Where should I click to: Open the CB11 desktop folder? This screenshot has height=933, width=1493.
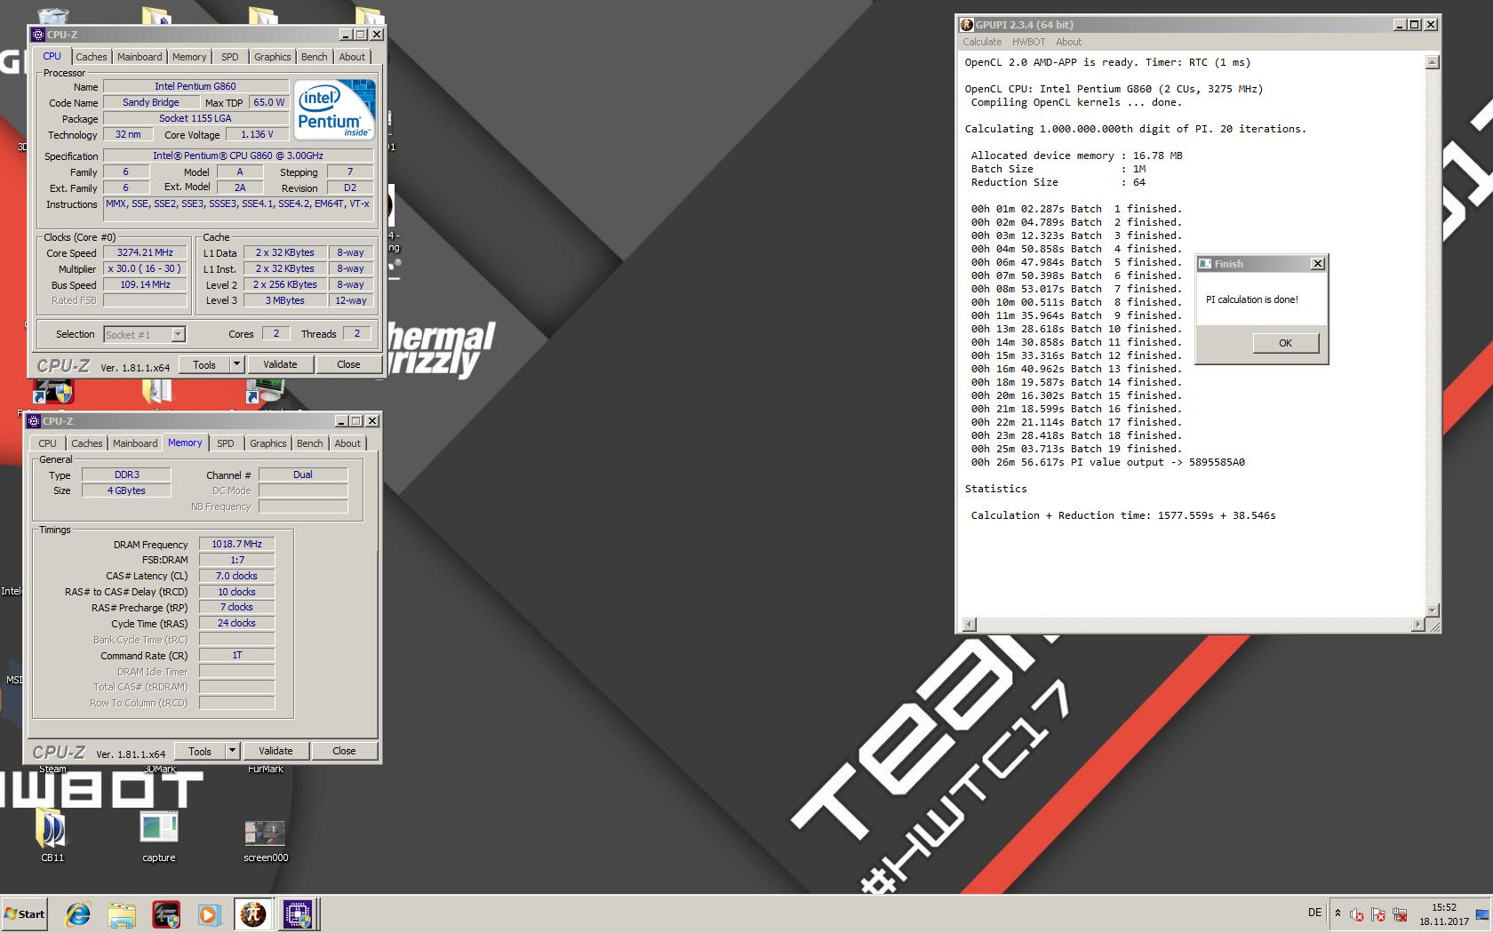click(52, 835)
